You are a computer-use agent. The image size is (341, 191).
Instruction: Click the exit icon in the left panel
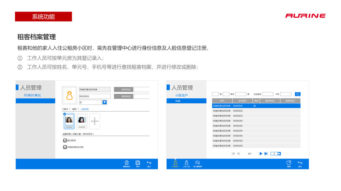coord(149,163)
